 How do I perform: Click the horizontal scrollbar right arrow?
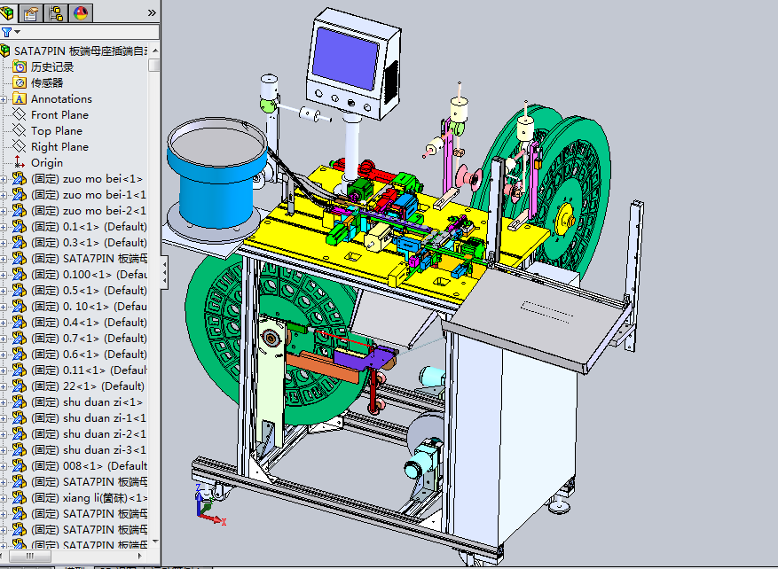(140, 556)
